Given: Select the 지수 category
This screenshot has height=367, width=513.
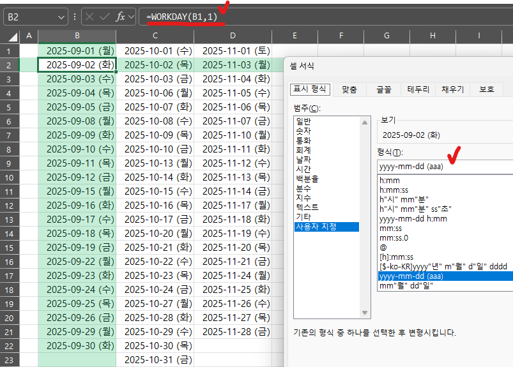Looking at the screenshot, I should click(x=326, y=198).
